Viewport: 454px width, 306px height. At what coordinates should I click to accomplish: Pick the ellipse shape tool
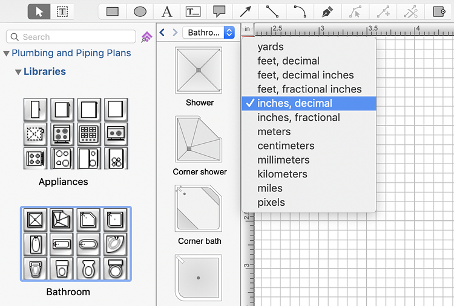(140, 11)
